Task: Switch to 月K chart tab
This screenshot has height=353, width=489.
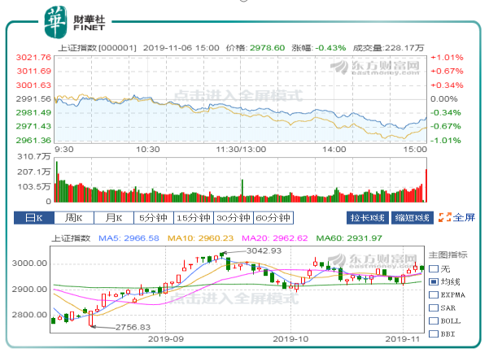Action: tap(113, 218)
